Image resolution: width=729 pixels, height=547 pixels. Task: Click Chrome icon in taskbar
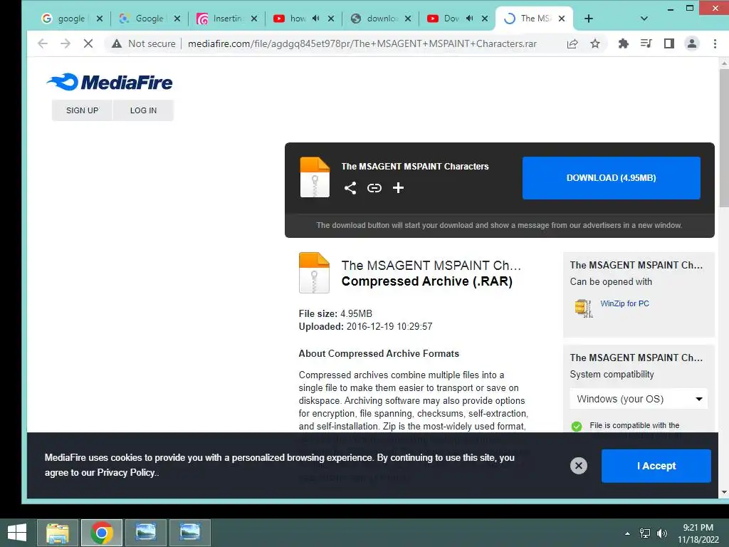(102, 533)
